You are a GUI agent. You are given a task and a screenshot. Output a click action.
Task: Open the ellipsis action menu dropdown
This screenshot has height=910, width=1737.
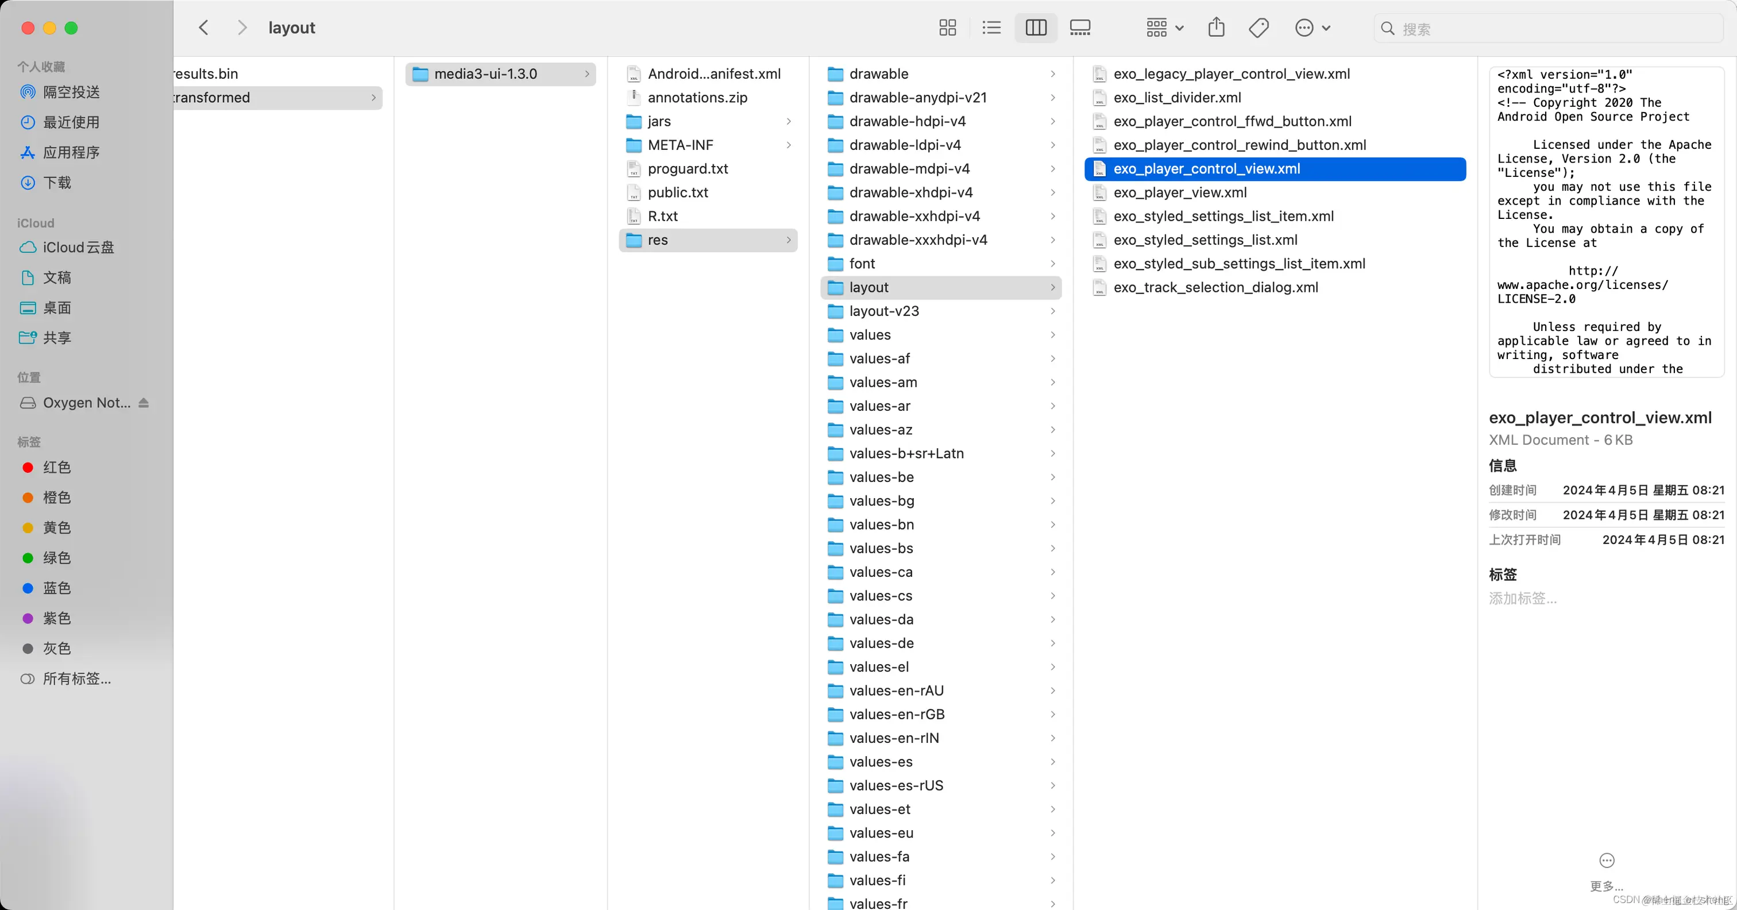pyautogui.click(x=1311, y=28)
